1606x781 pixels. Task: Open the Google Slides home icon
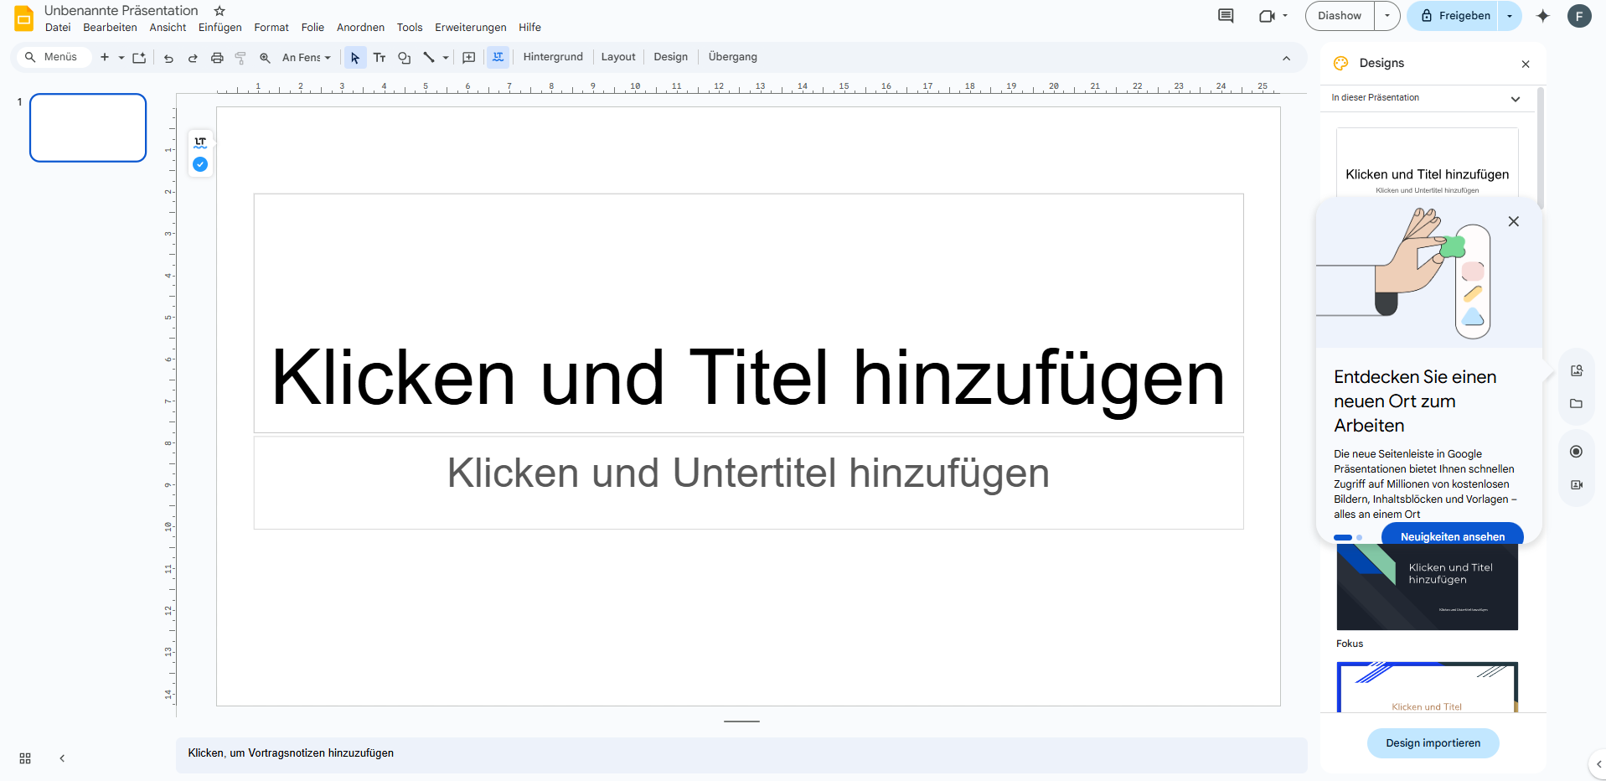coord(23,18)
